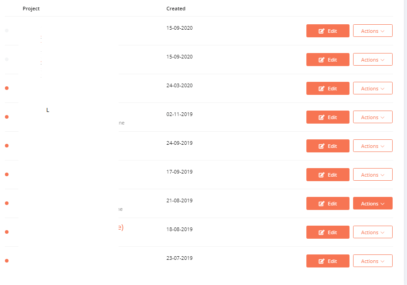Click the Edit button for the 02-11-2019 project
Viewport: 407px width, 285px height.
(x=327, y=117)
